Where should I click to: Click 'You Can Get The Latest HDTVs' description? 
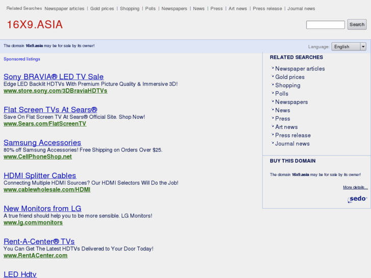[x=79, y=248]
